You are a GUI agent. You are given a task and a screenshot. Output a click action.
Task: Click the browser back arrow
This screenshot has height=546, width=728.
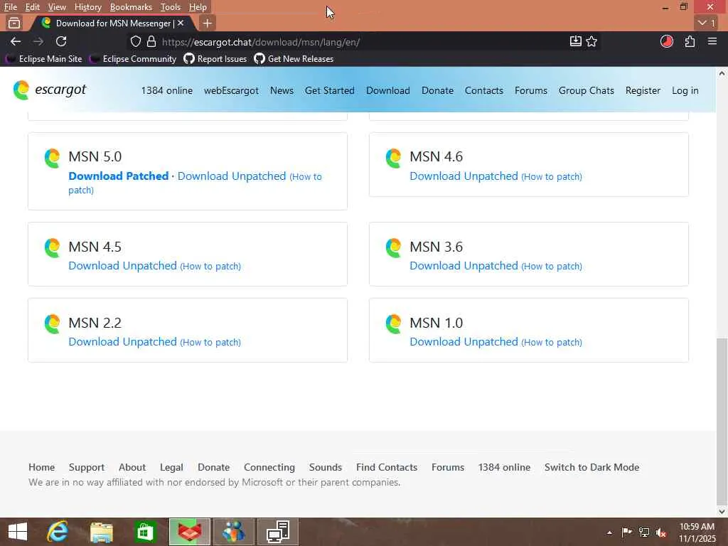(x=16, y=41)
